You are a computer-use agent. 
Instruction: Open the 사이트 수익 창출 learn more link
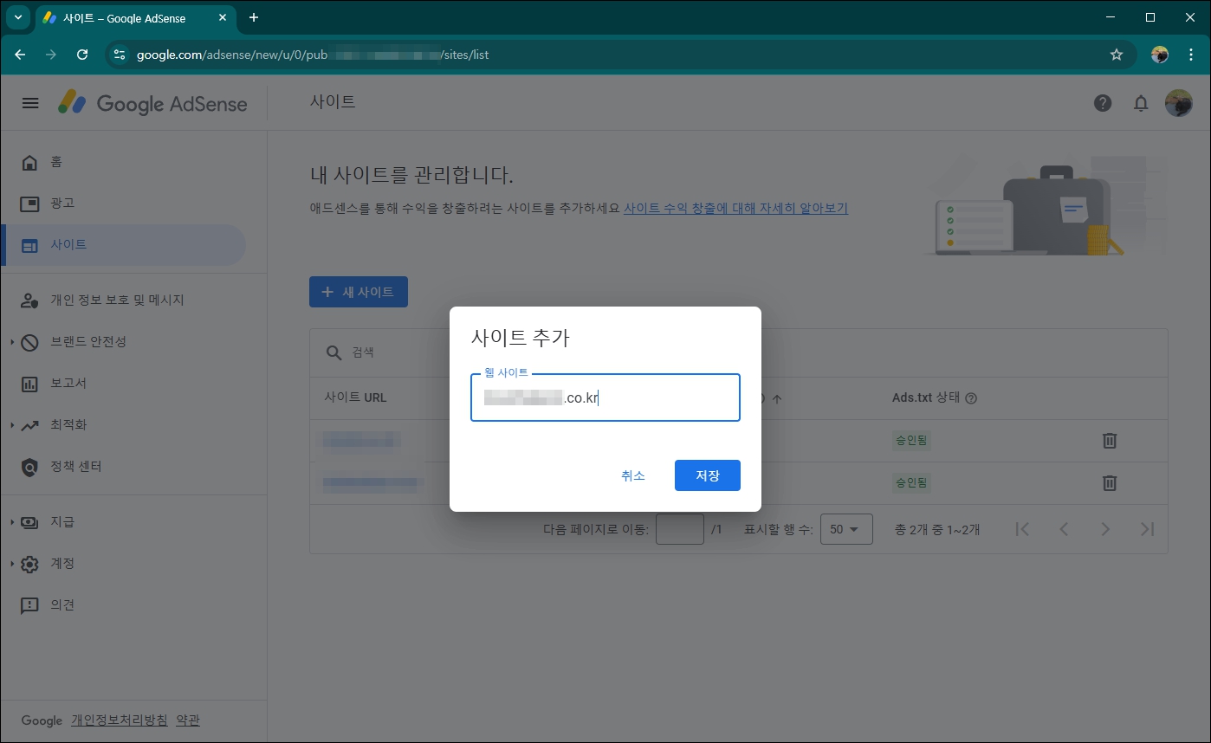(x=734, y=208)
